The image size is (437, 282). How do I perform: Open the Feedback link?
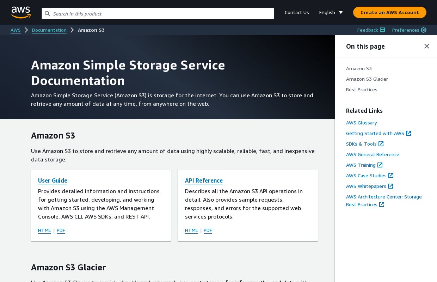368,30
